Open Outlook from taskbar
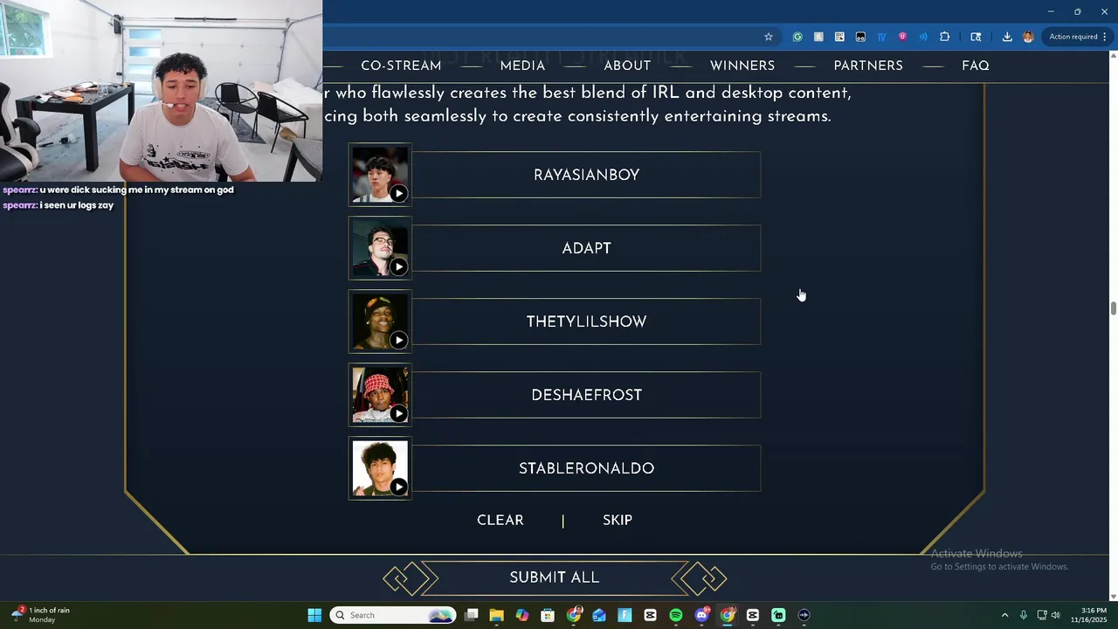Image resolution: width=1118 pixels, height=629 pixels. click(599, 615)
